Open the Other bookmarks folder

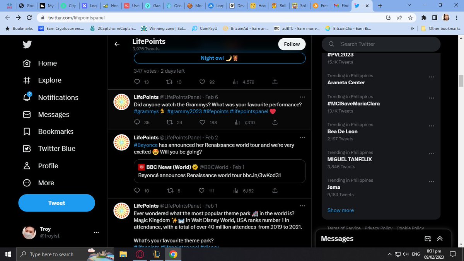[x=441, y=28]
